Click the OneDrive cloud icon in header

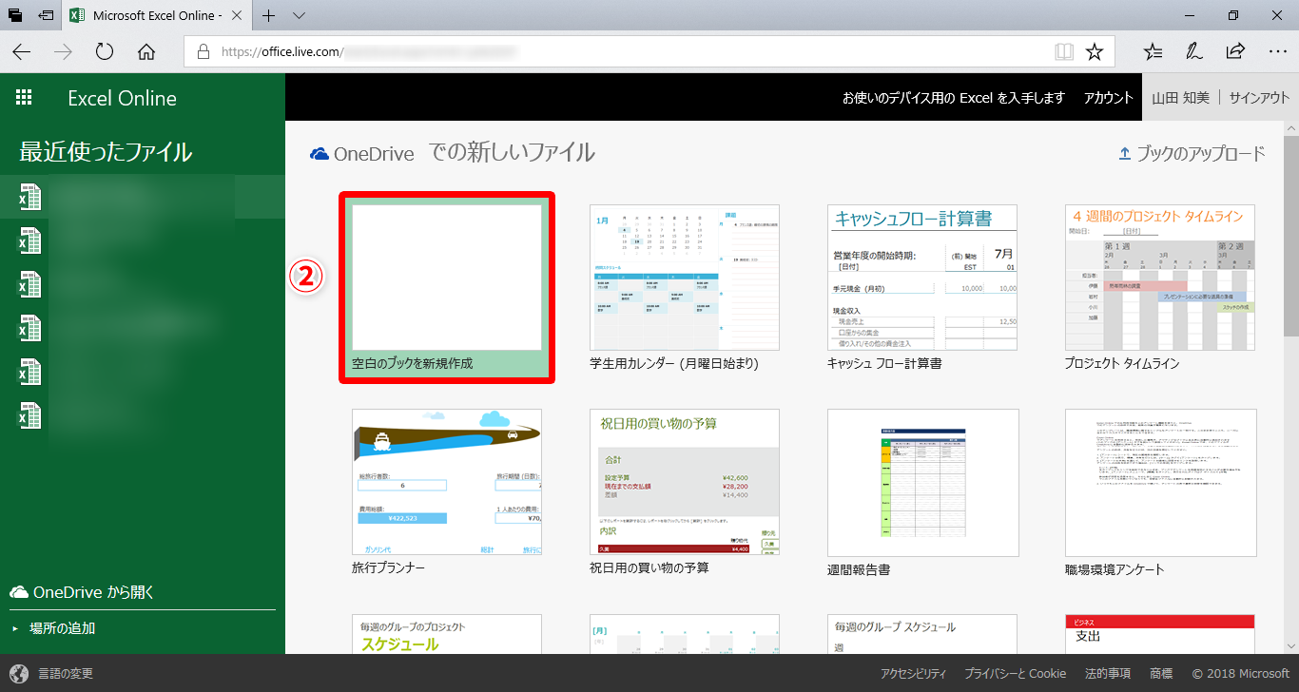tap(320, 153)
